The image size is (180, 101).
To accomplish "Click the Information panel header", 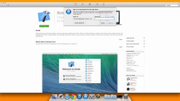I will click(135, 51).
